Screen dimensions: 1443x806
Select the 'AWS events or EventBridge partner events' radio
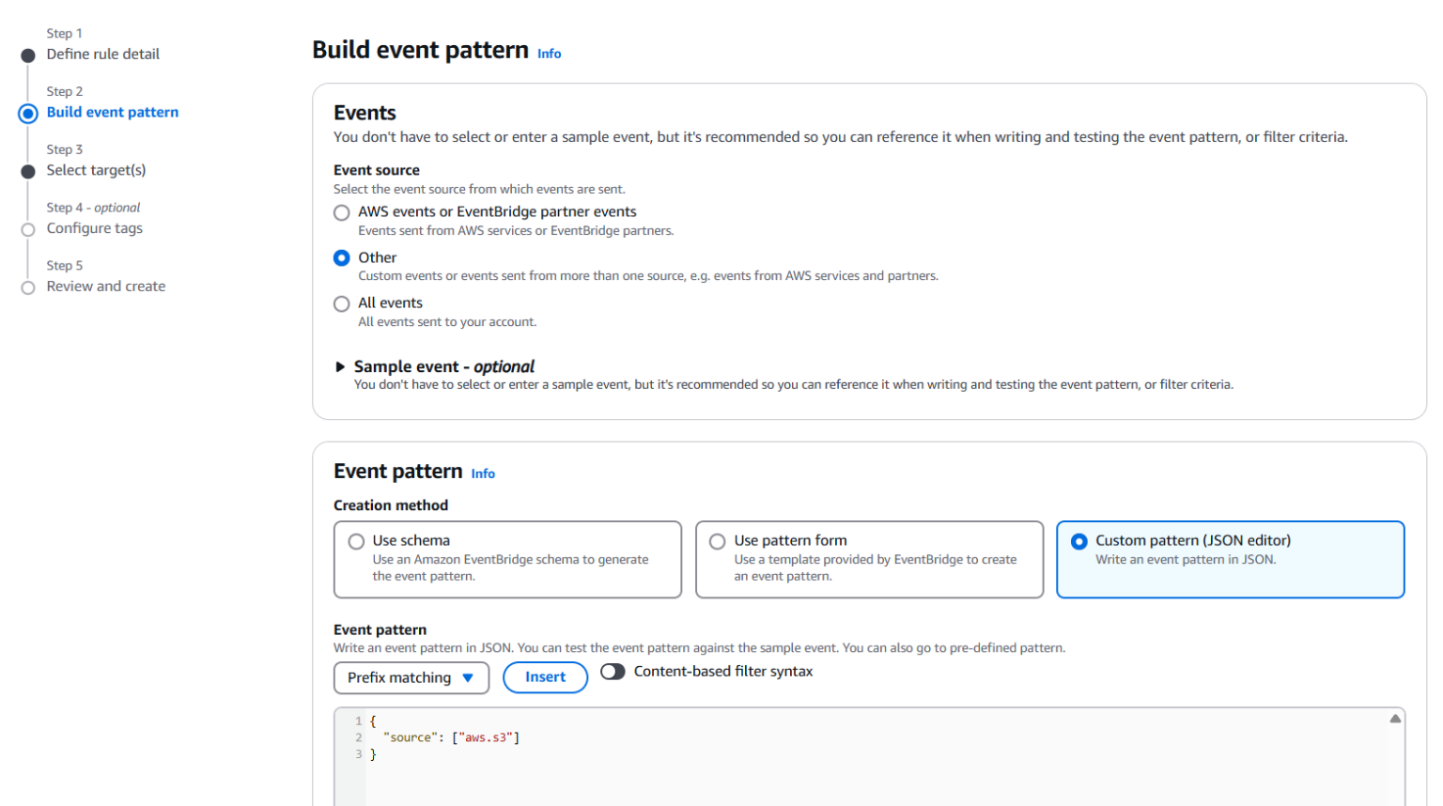[x=342, y=213]
